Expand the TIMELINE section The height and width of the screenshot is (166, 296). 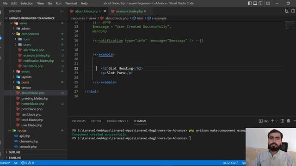pyautogui.click(x=15, y=158)
